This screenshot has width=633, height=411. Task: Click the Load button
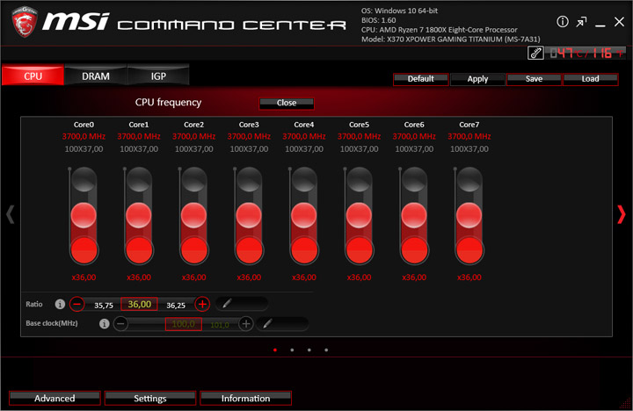(590, 79)
